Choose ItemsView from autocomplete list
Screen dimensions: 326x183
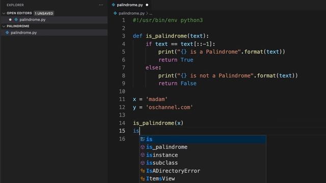(203, 178)
